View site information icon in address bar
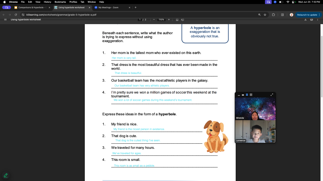This screenshot has width=323, height=181. (23, 15)
